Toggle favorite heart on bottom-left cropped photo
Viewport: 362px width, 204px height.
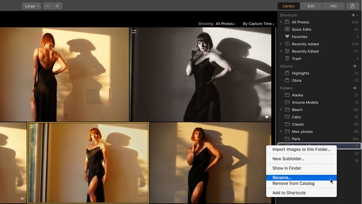pyautogui.click(x=22, y=199)
